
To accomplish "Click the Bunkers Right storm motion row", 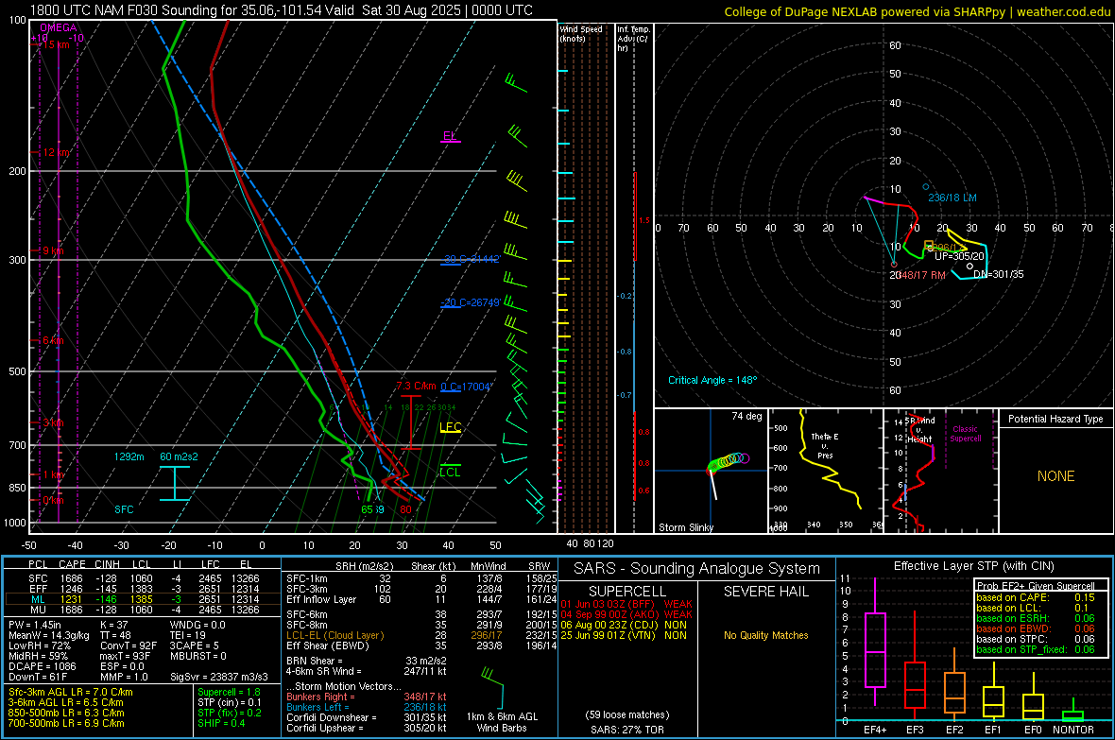I will tap(367, 697).
